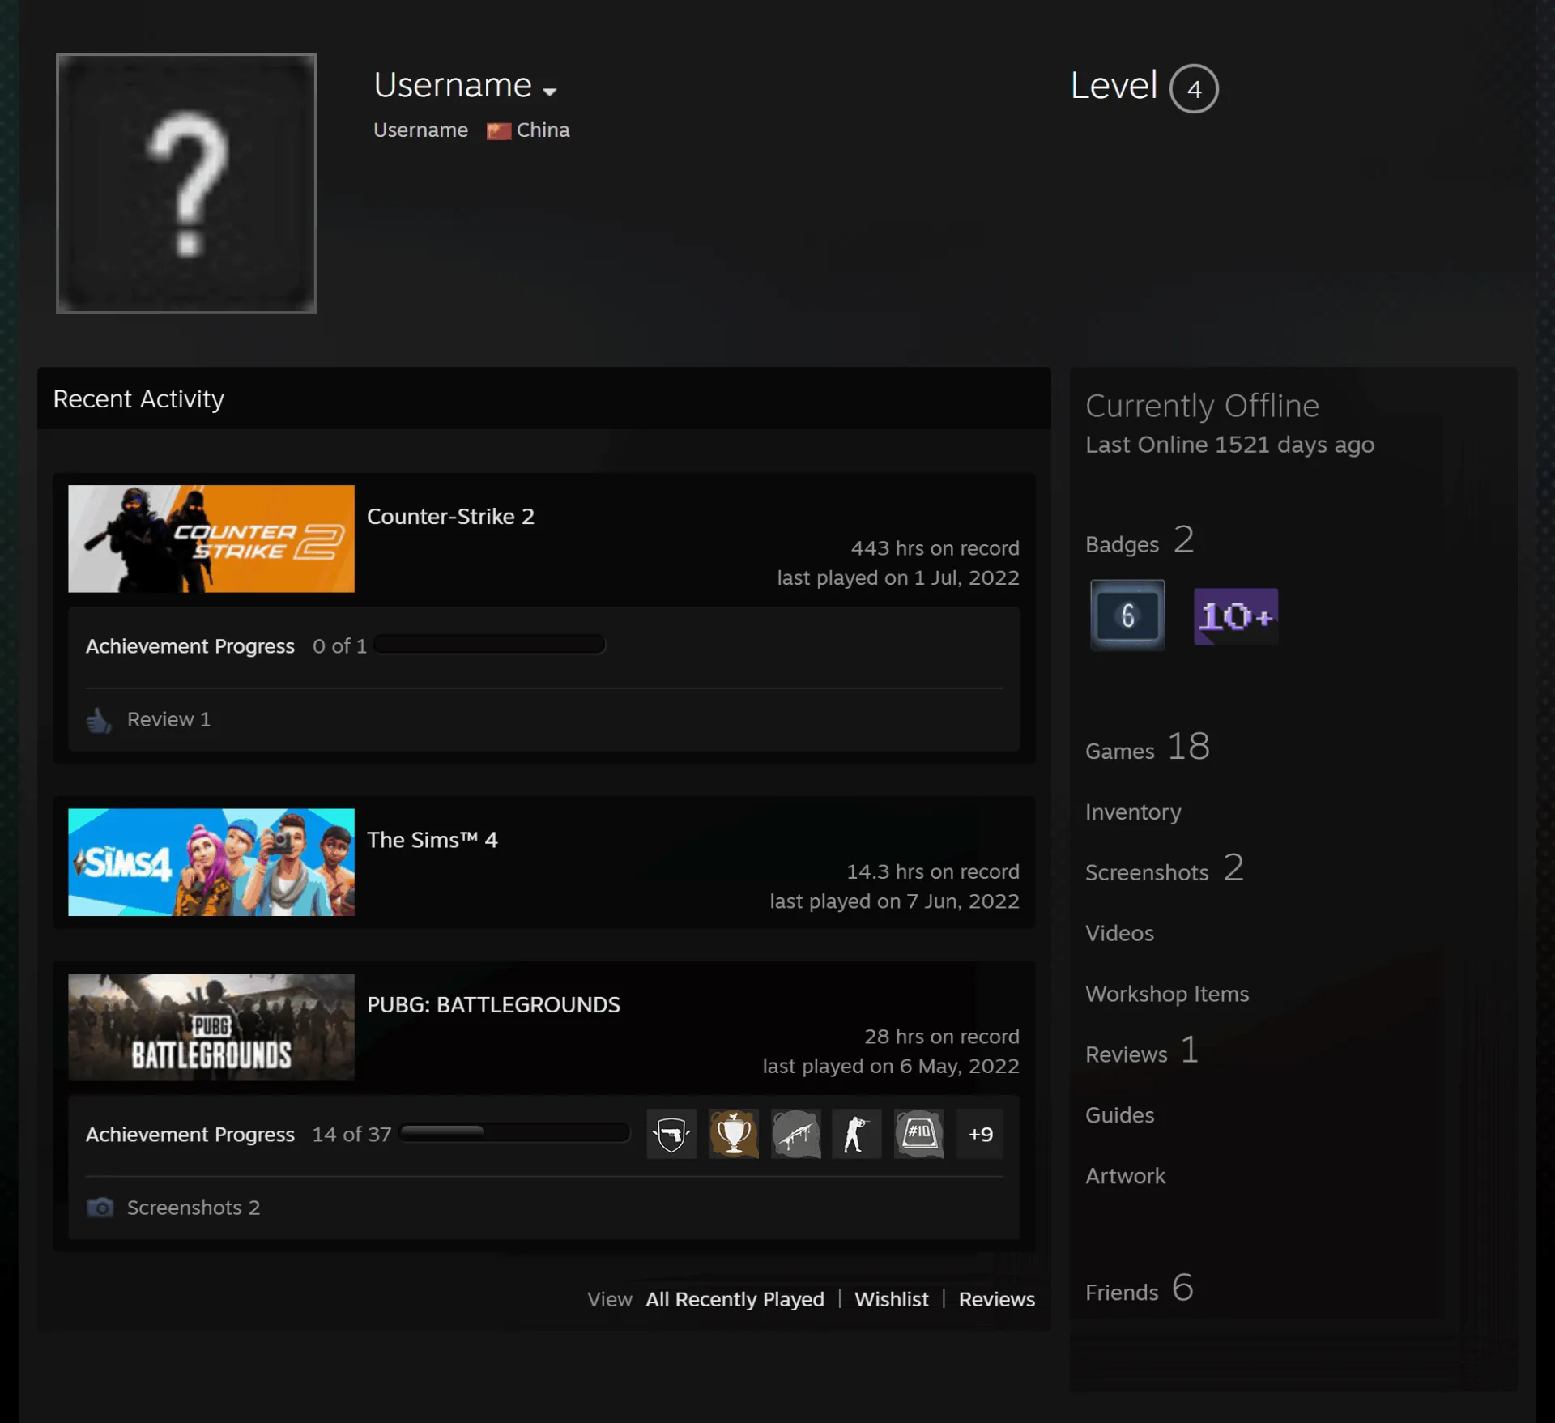Open Videos in the sidebar

[x=1119, y=933]
